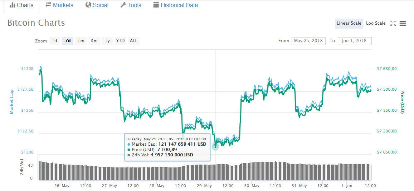
Task: Click the To date field Jun 1, 2018
Action: click(355, 41)
